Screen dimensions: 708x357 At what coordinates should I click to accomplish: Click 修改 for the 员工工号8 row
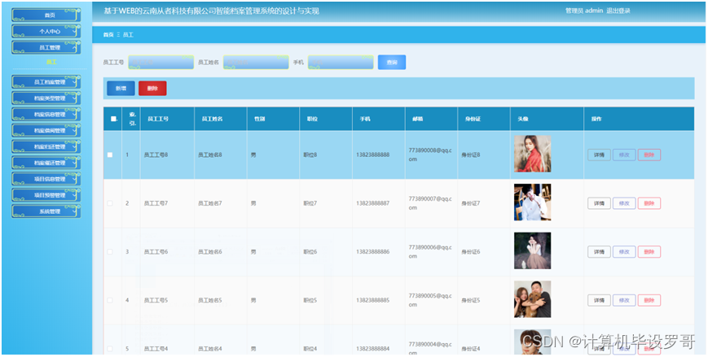(624, 155)
